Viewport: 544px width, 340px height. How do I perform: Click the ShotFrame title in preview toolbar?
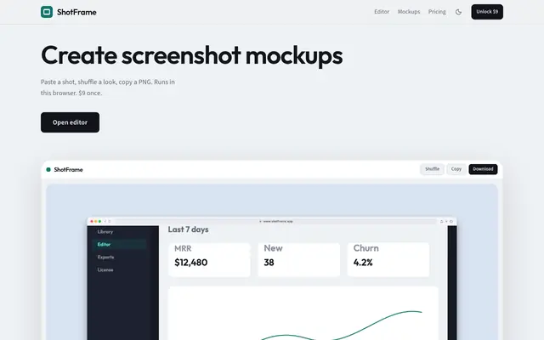pos(68,170)
